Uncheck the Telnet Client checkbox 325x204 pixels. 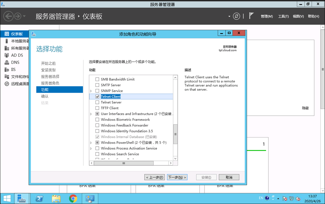[x=97, y=97]
